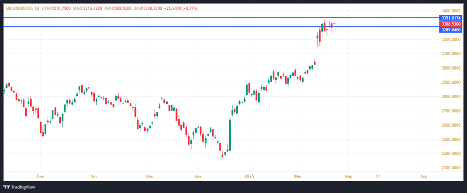Click the 3000.0000 price scale label

click(x=451, y=68)
